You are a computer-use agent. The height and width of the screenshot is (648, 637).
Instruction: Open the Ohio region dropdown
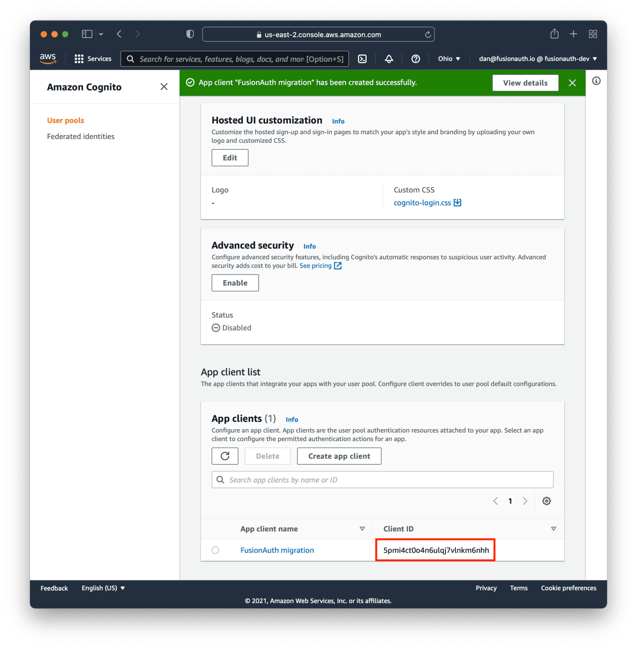(449, 59)
